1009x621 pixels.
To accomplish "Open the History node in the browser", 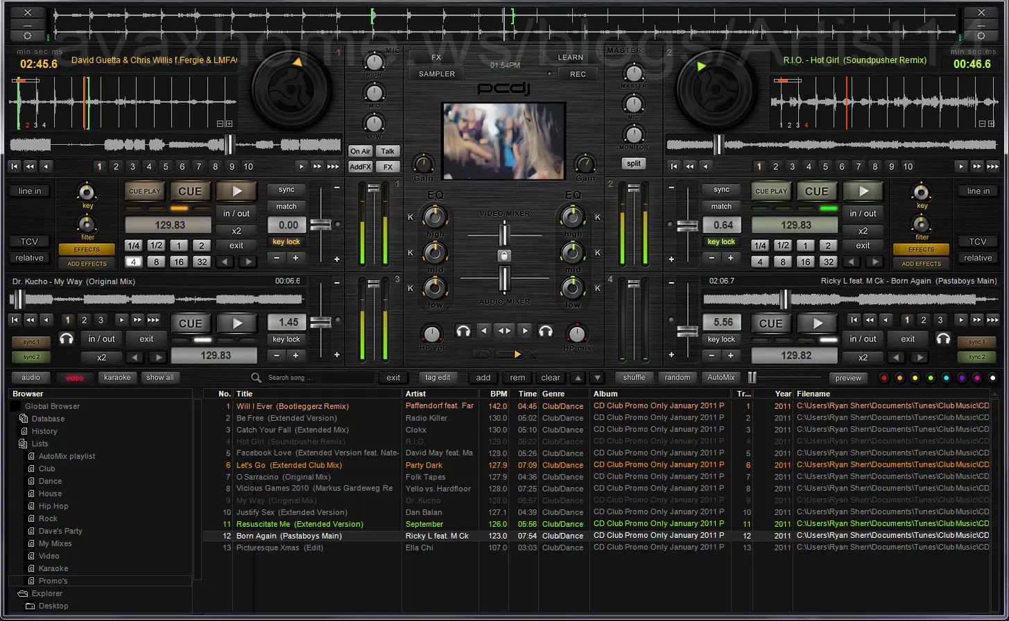I will click(44, 431).
